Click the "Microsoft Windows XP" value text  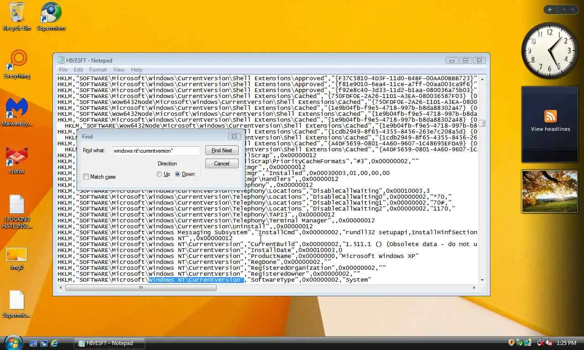click(380, 256)
